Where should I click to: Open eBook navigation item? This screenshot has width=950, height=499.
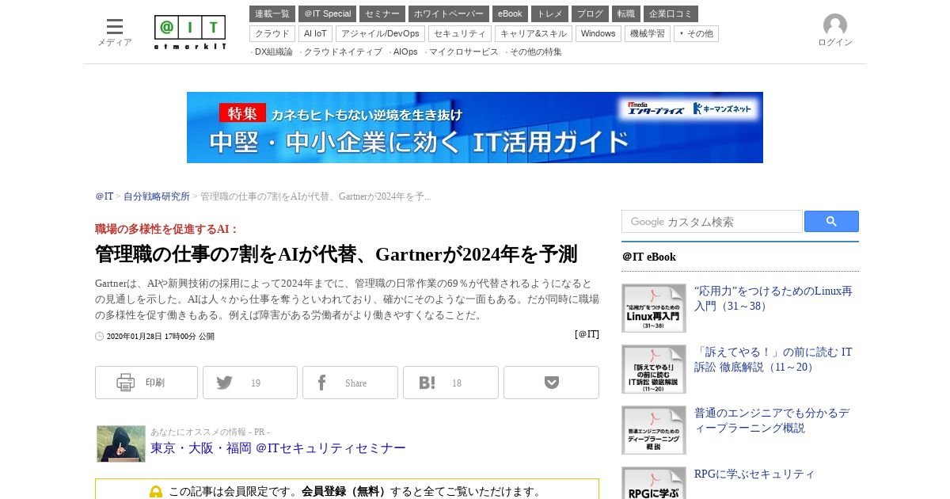tap(510, 14)
